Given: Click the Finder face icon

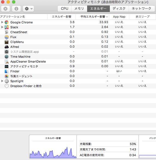Looking at the screenshot, I should (7, 71).
